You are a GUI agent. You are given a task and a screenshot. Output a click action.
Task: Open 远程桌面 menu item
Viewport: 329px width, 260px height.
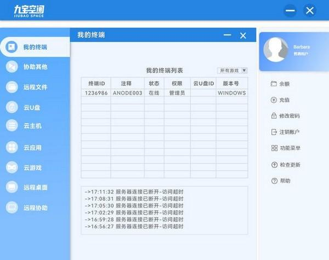[35, 187]
